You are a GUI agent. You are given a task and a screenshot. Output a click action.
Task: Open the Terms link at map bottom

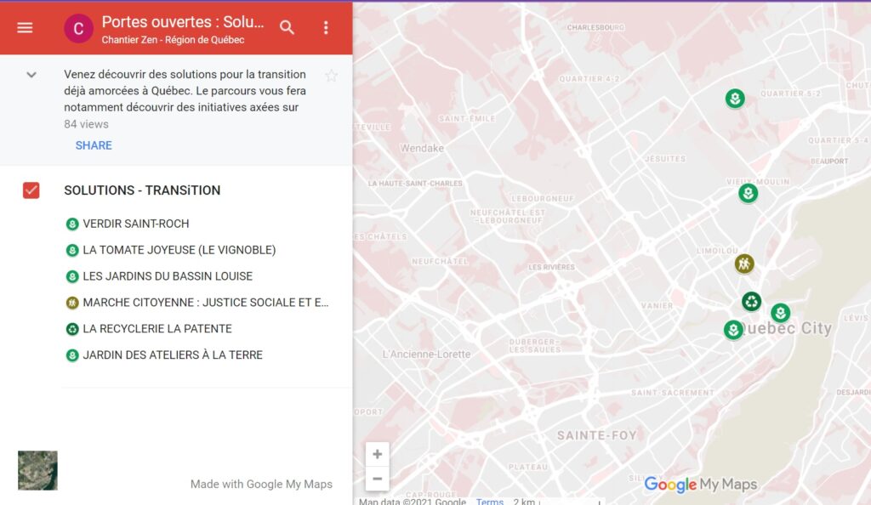click(489, 501)
